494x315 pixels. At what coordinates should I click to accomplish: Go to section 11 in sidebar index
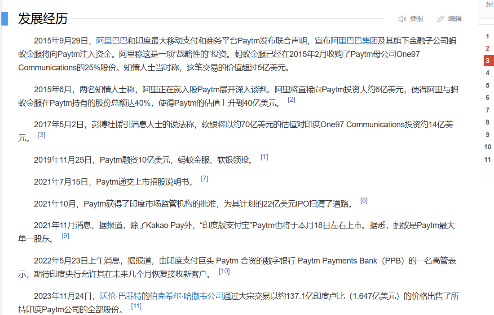tap(488, 160)
